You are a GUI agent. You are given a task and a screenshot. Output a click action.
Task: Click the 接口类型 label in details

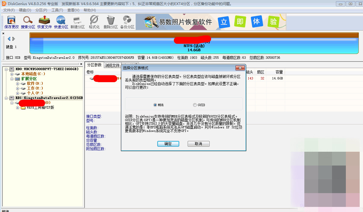pyautogui.click(x=94, y=116)
